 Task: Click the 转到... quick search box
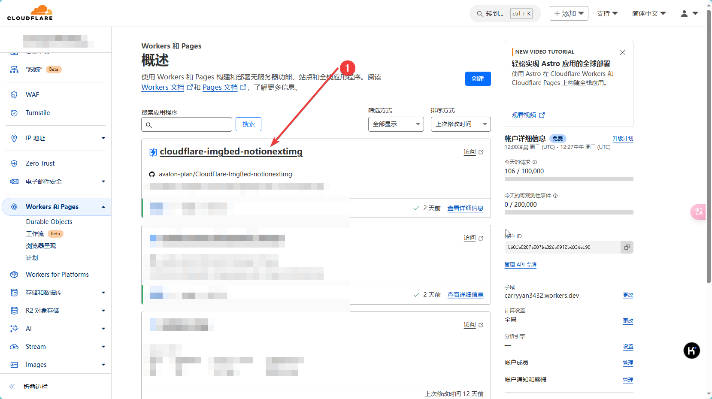505,14
